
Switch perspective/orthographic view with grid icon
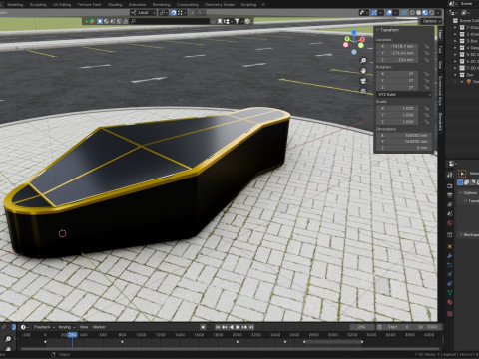363,91
